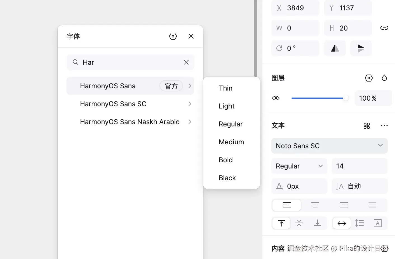This screenshot has height=259, width=395.
Task: Select HarmonyOS Sans Naskh Arabic font
Action: click(x=130, y=122)
